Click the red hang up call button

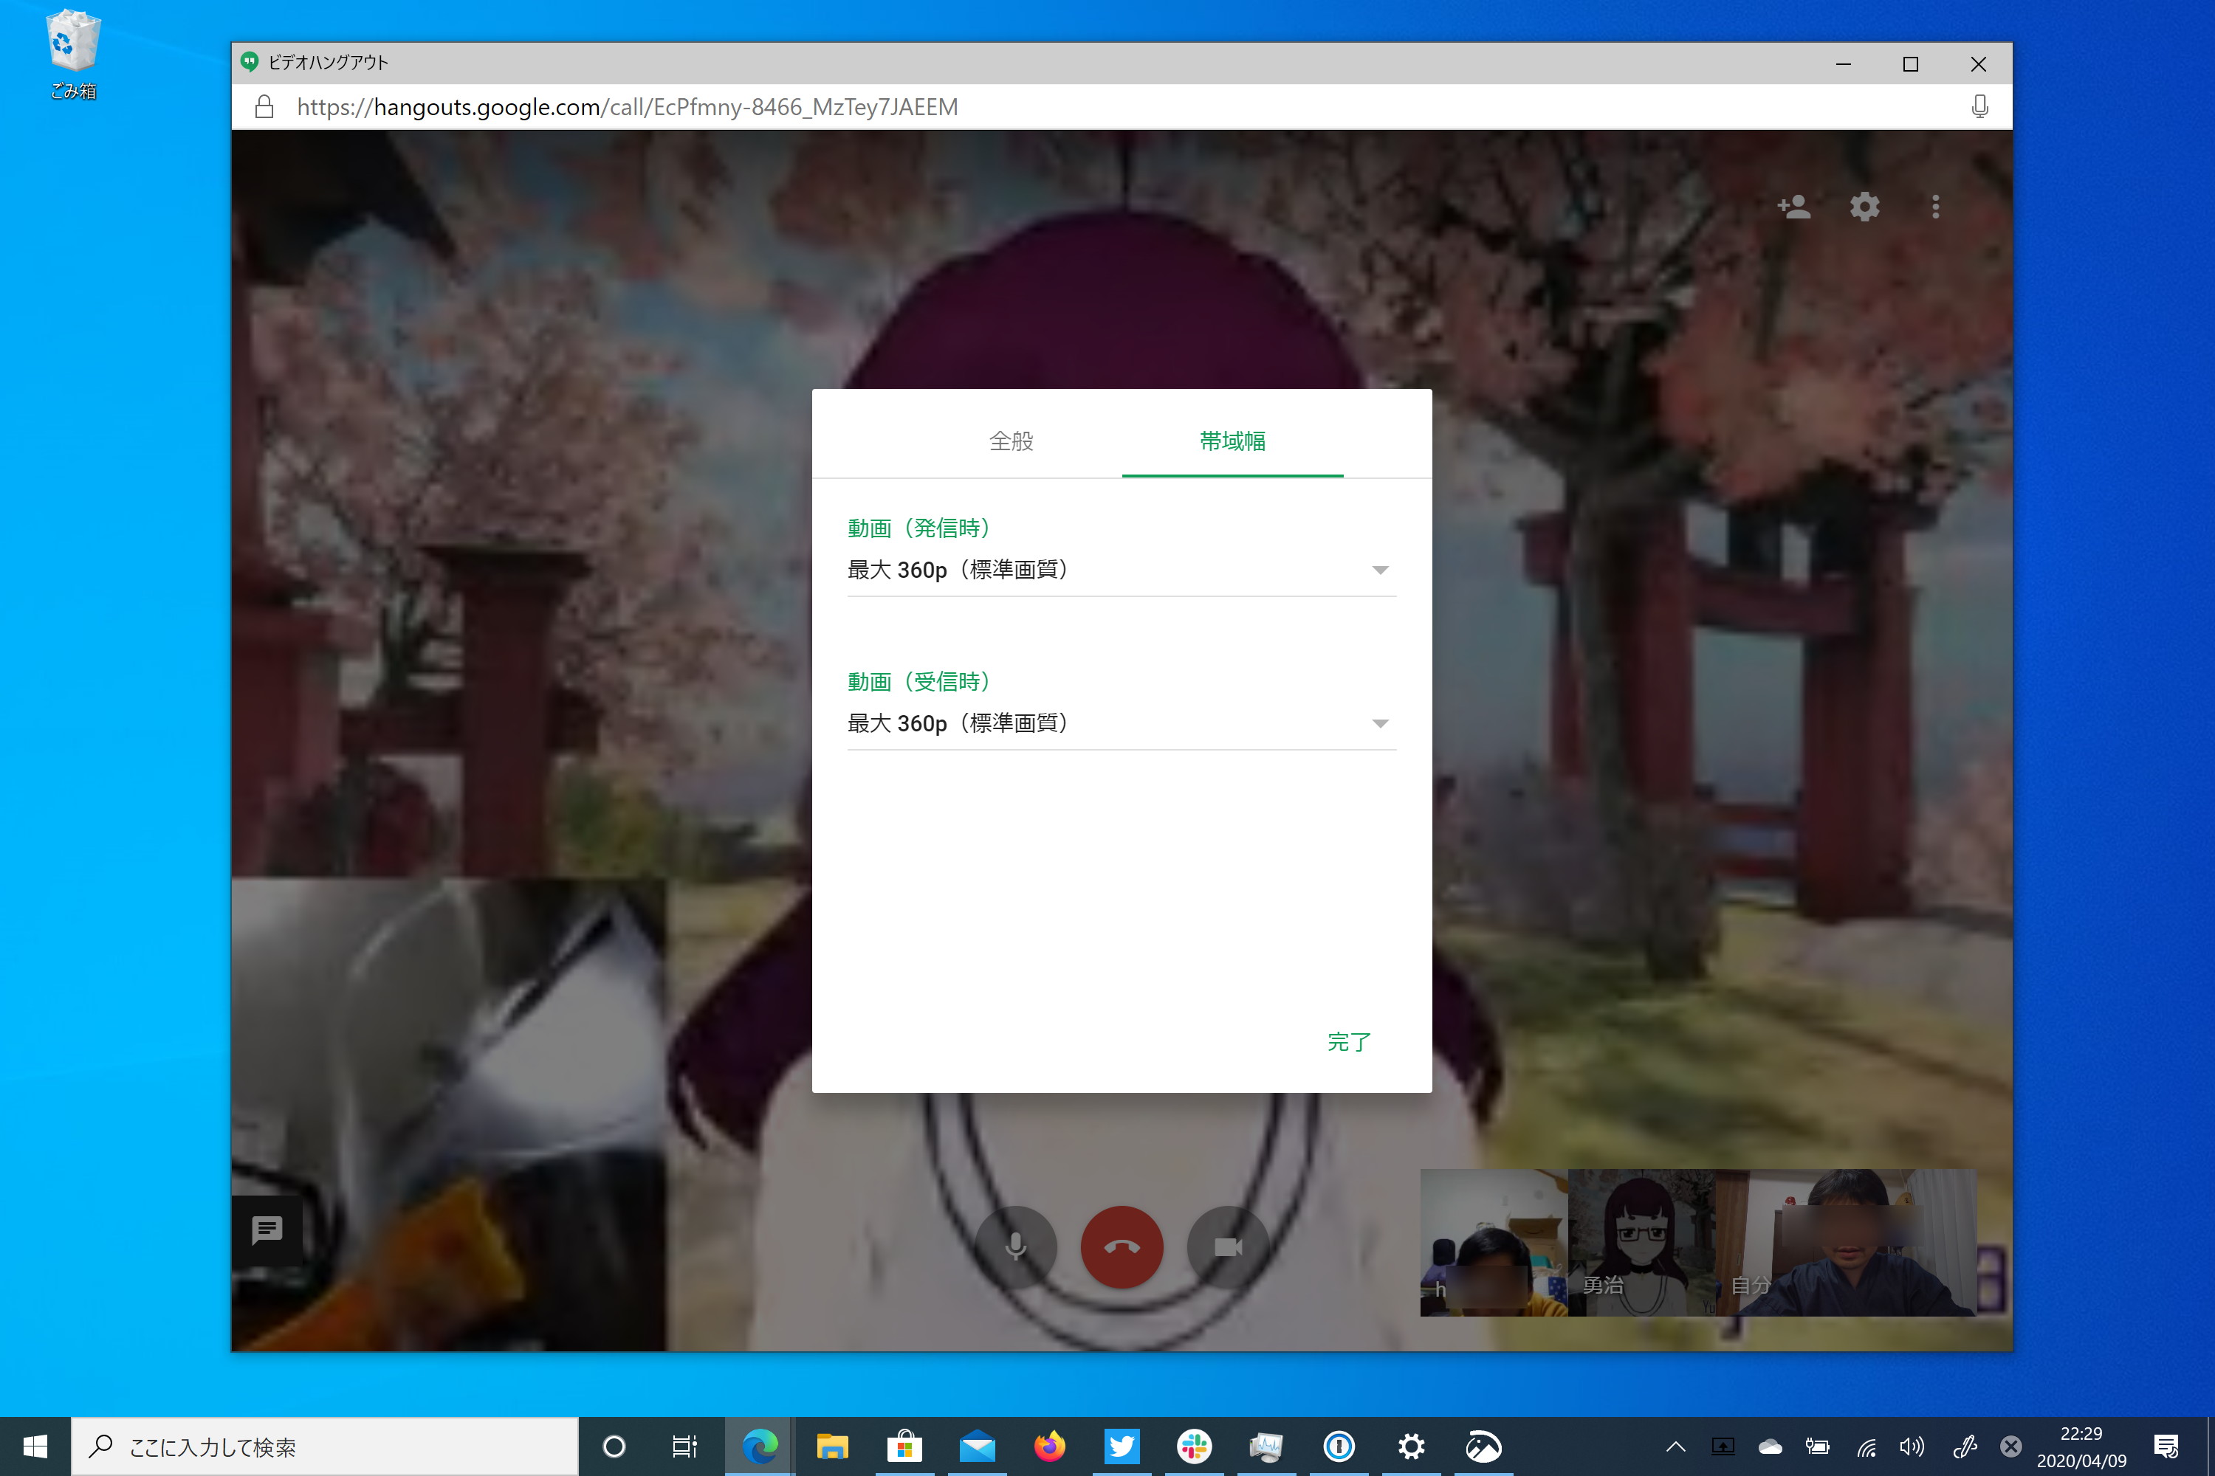[x=1122, y=1247]
